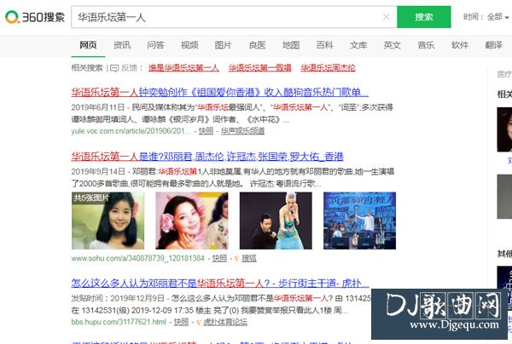Open related search 华语乐坛周杰伦
The image size is (512, 344).
click(328, 68)
